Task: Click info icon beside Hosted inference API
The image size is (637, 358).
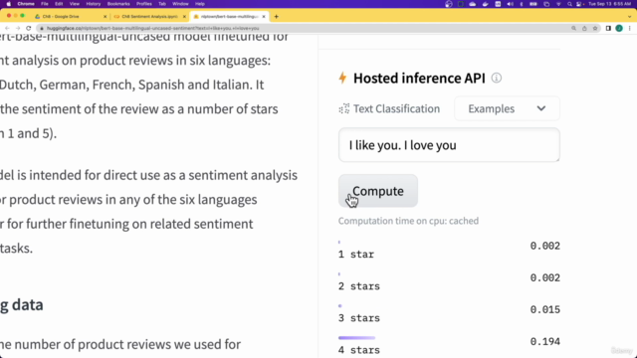Action: (496, 78)
